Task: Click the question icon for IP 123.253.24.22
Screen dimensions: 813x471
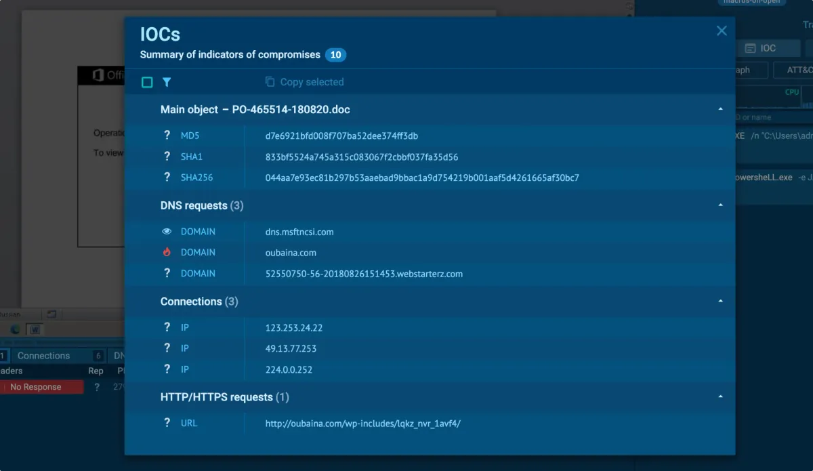Action: 167,327
